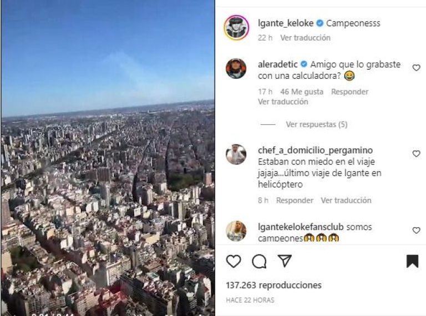
Task: Open the lgante_keloke username link
Action: pyautogui.click(x=286, y=23)
